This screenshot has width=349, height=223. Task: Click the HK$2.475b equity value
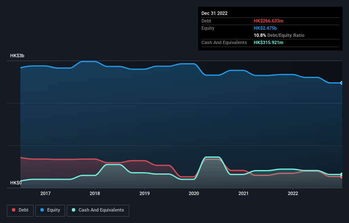point(265,28)
